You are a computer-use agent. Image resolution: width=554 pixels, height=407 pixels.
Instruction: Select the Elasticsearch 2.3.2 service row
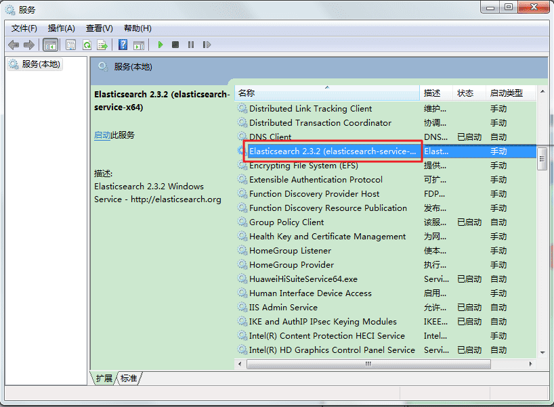tap(385, 151)
